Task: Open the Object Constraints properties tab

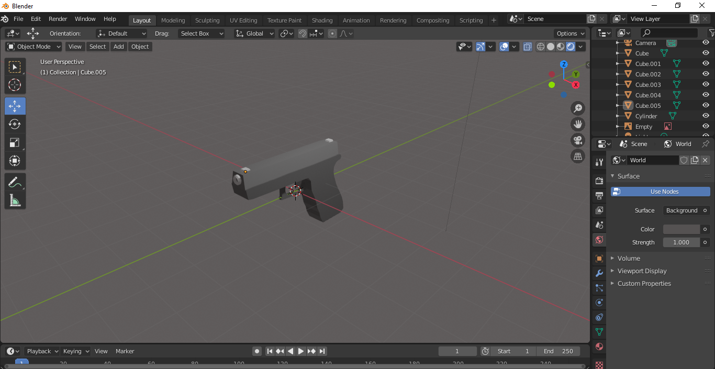Action: tap(599, 317)
